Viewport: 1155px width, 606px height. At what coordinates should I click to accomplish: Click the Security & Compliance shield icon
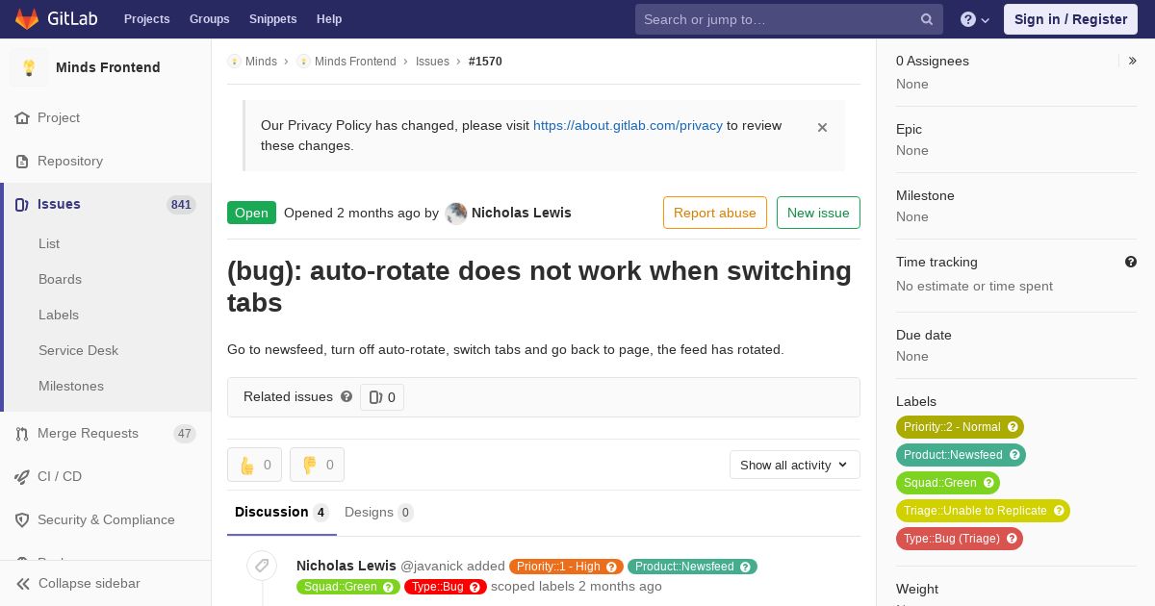tap(22, 520)
